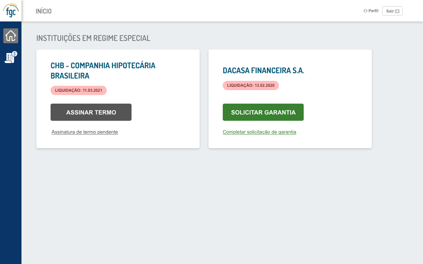Screen dimensions: 423x264
Task: Click Instituições em Regime Especial heading
Action: pyautogui.click(x=93, y=38)
